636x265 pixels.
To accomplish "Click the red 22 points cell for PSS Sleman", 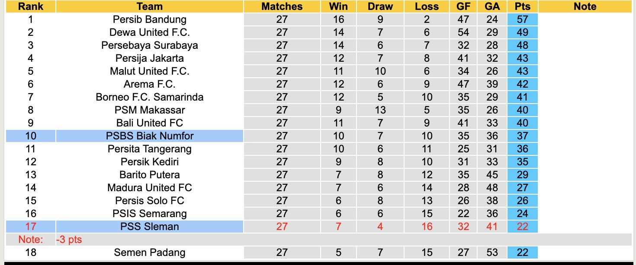I will pos(522,227).
